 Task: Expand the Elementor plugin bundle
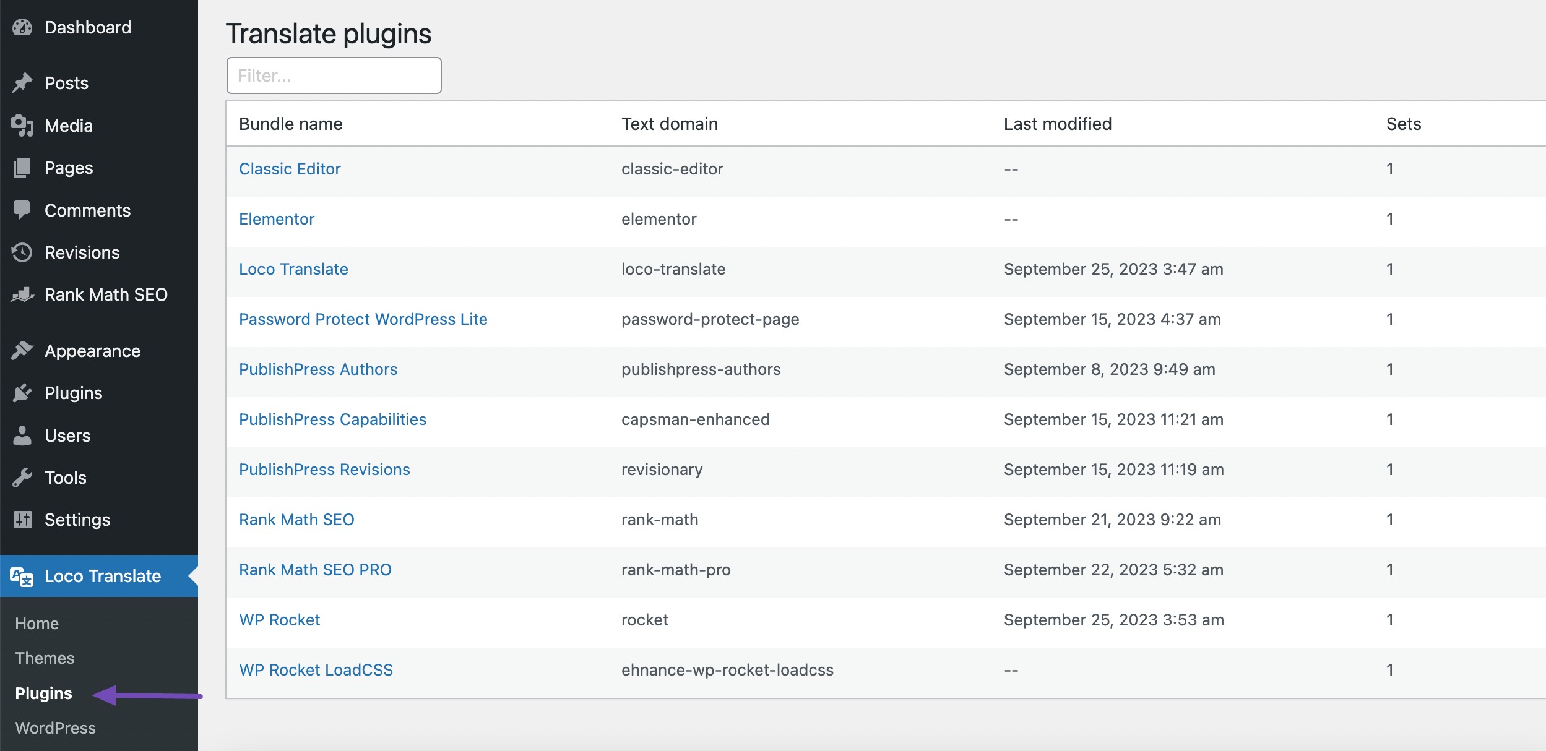pyautogui.click(x=277, y=218)
